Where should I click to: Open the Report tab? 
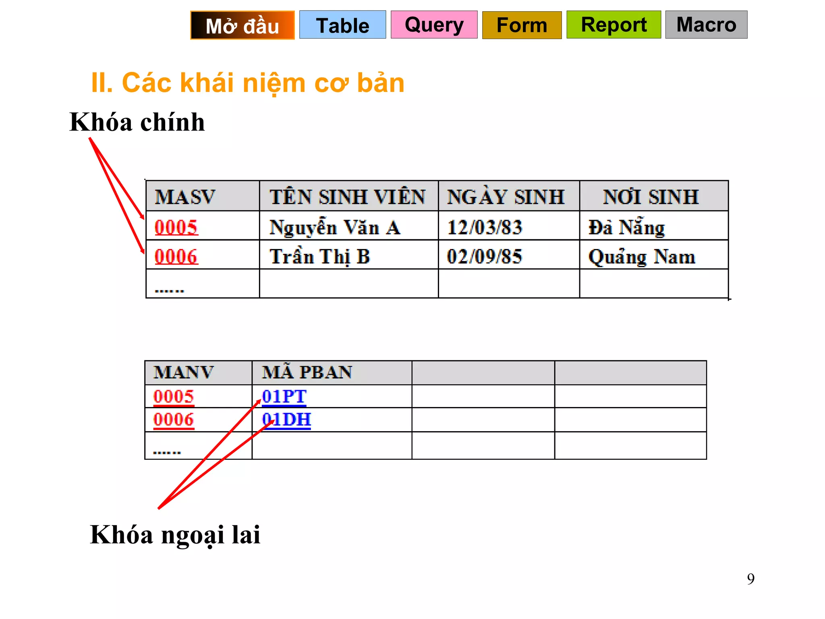coord(614,25)
